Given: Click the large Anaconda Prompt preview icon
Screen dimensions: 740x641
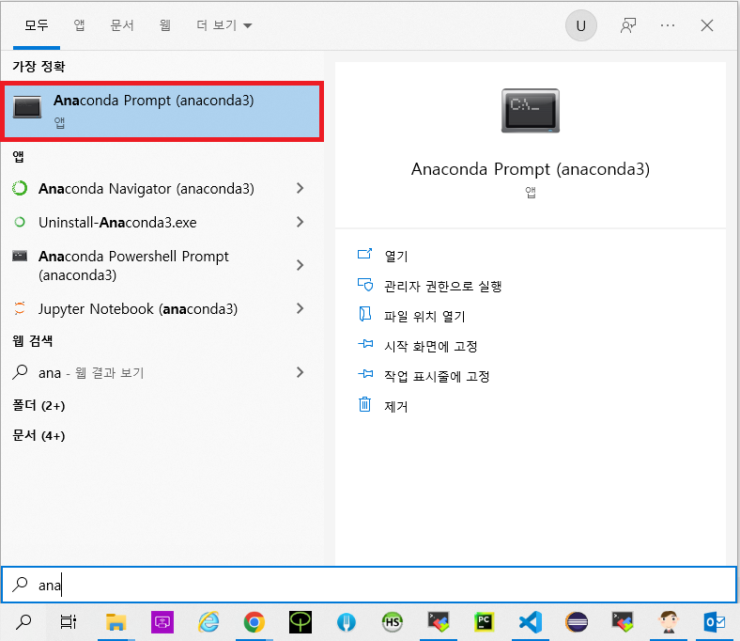Looking at the screenshot, I should point(531,111).
